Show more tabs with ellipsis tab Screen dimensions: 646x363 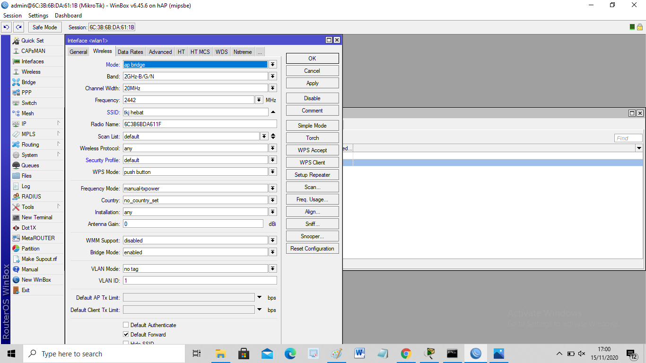pyautogui.click(x=260, y=52)
